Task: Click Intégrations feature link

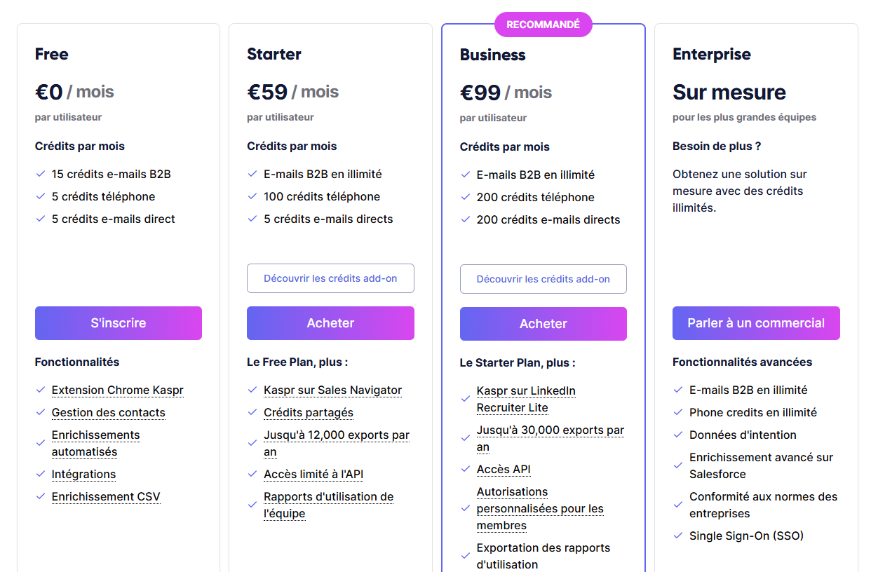Action: pyautogui.click(x=83, y=475)
